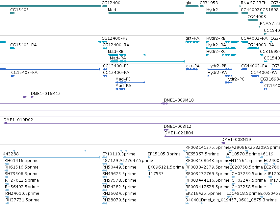Select the RH24610.5prime EST label
Image resolution: width=280 pixels, height=205 pixels.
coord(22,194)
